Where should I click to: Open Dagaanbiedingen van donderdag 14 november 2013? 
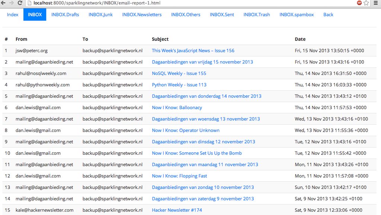point(206,96)
